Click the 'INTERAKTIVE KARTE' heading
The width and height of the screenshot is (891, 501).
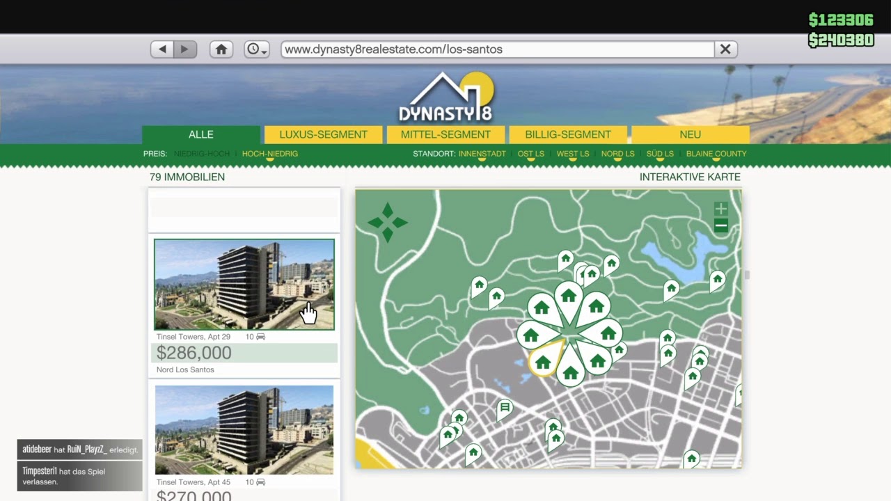tap(690, 177)
